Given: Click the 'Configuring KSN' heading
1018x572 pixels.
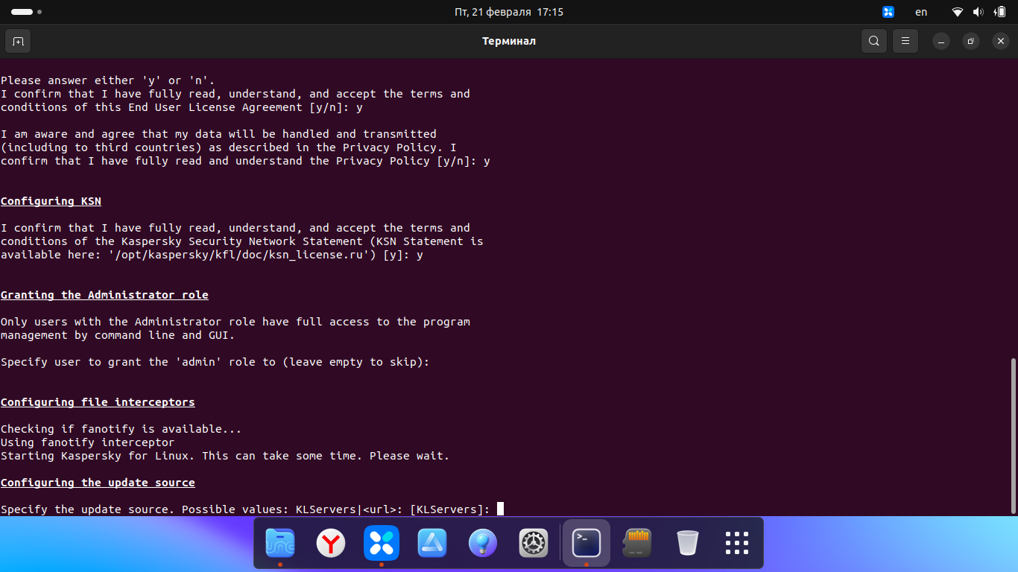Looking at the screenshot, I should click(51, 201).
